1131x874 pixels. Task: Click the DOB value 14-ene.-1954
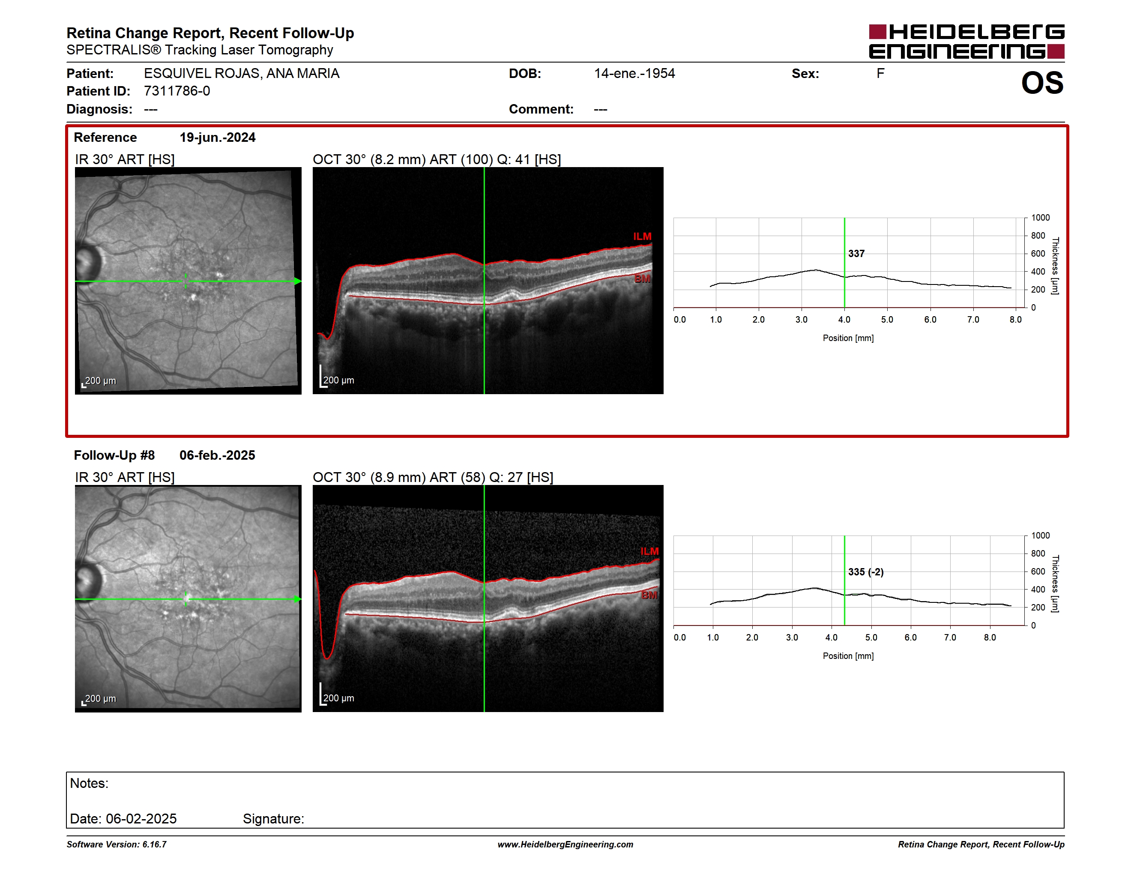pyautogui.click(x=634, y=74)
